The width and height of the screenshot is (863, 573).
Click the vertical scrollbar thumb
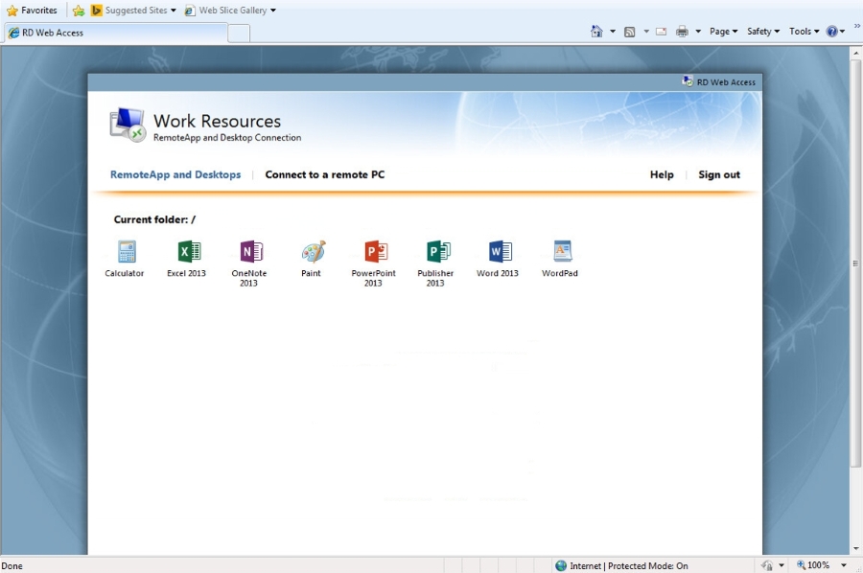856,264
